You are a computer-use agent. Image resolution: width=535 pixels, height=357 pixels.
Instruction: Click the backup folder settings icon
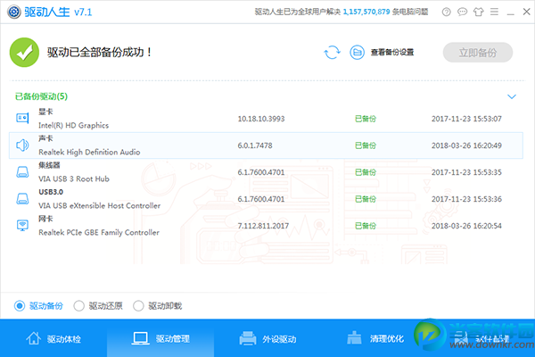click(358, 53)
